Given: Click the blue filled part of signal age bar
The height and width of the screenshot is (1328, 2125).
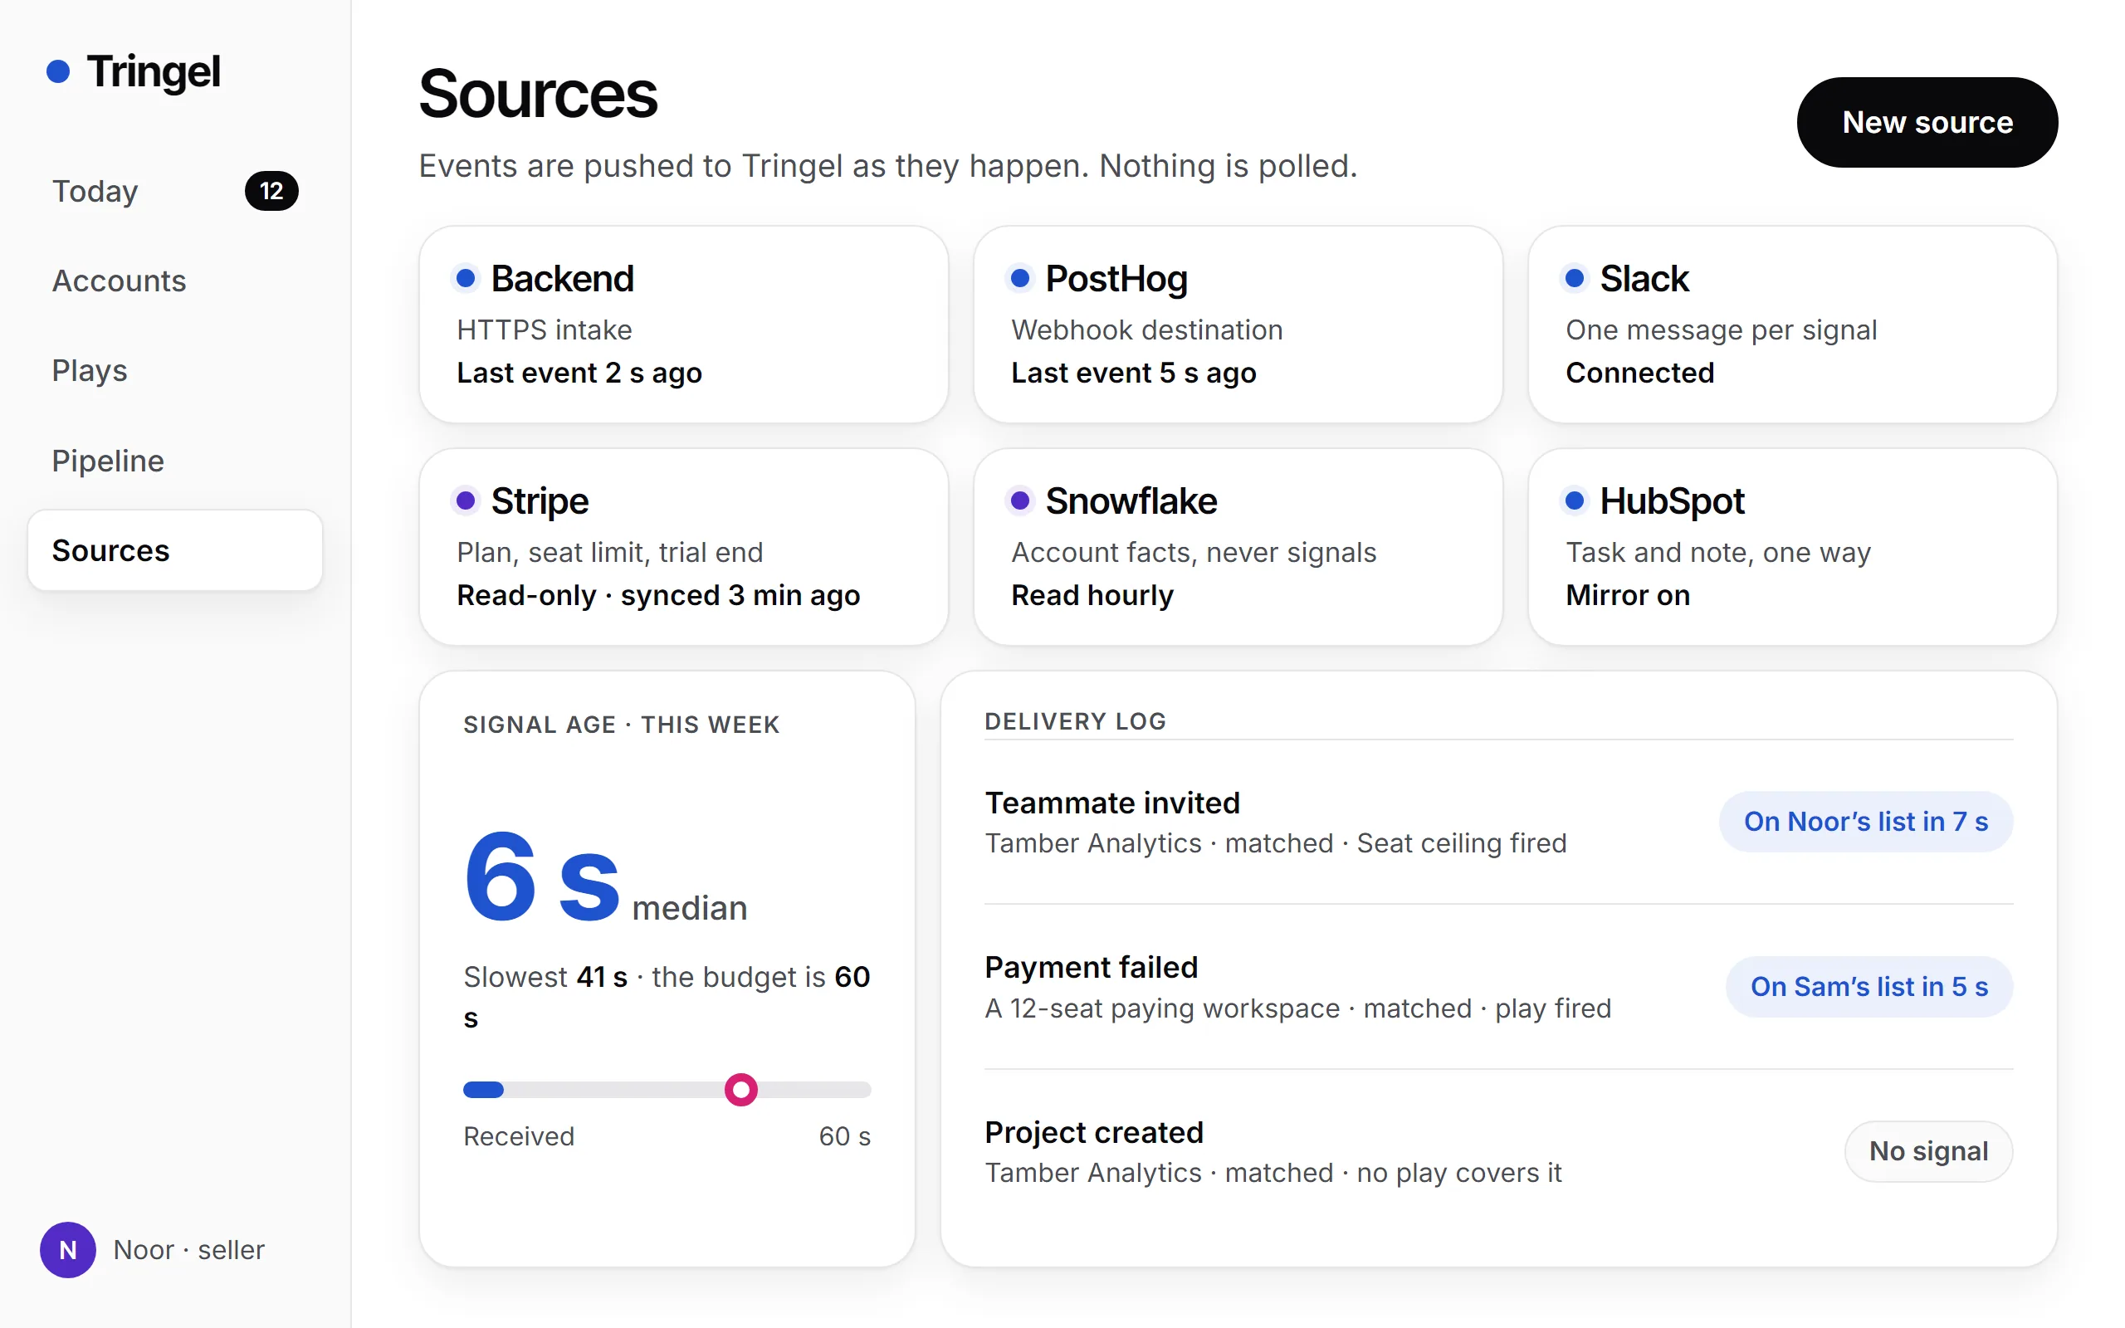Looking at the screenshot, I should pos(484,1089).
